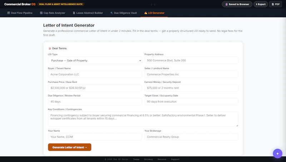Open the Terms footer link
Screen dimensions: 286x162
click(x=136, y=159)
